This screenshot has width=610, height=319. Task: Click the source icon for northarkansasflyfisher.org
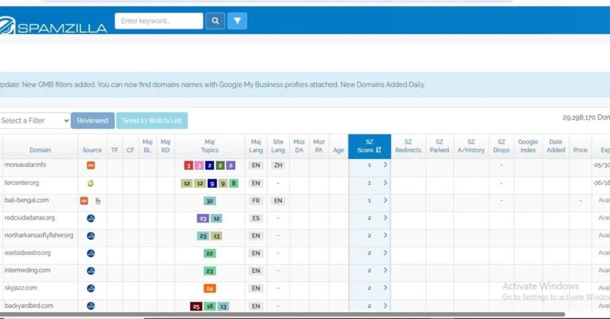click(91, 236)
